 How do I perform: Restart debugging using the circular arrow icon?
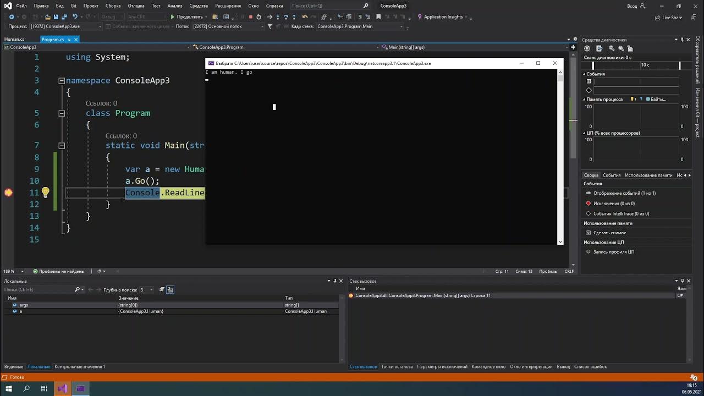tap(258, 16)
